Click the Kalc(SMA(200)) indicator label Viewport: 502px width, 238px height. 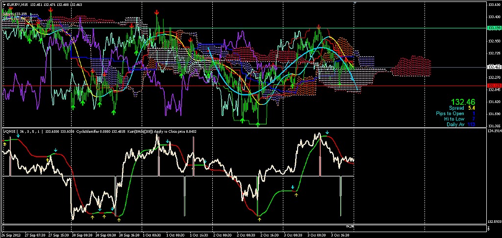pyautogui.click(x=141, y=131)
